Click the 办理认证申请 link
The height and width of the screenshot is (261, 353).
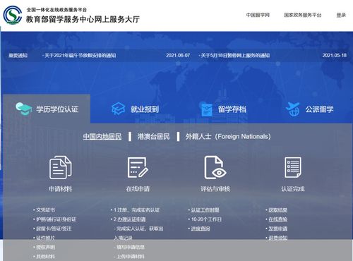click(x=131, y=219)
